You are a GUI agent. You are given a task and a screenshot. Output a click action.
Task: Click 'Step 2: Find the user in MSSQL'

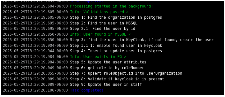pos(103,23)
